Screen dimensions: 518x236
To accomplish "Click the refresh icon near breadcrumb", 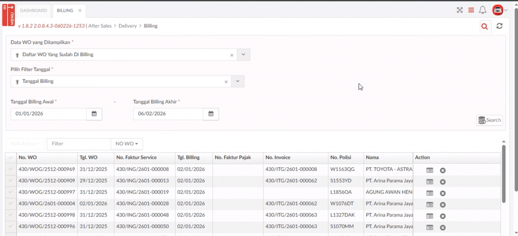I will tap(499, 26).
